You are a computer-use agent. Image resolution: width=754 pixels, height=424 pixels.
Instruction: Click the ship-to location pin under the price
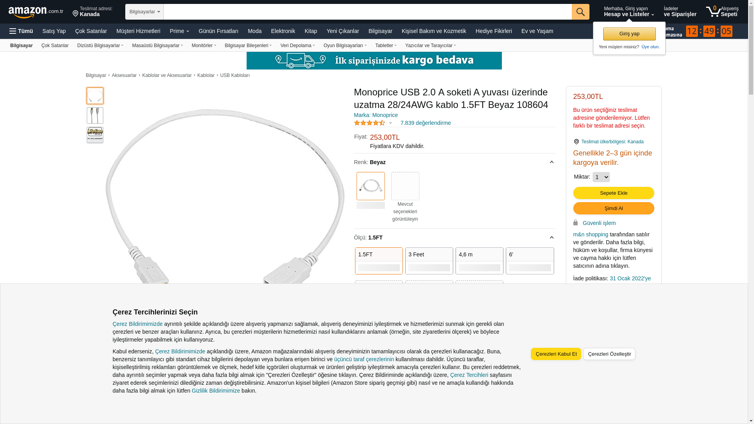pyautogui.click(x=576, y=142)
